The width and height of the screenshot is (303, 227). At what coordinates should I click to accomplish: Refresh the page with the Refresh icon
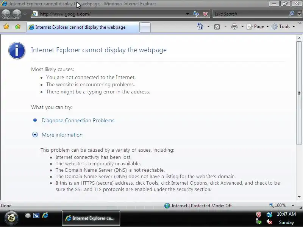click(x=196, y=14)
